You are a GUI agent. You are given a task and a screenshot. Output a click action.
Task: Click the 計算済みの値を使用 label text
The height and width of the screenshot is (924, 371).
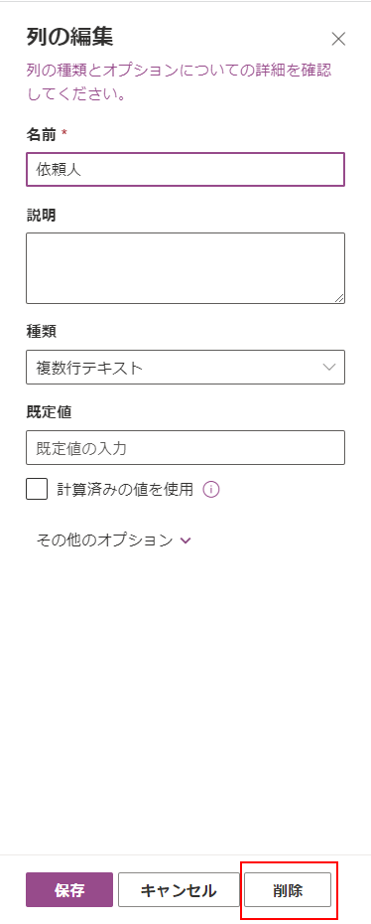pos(125,489)
